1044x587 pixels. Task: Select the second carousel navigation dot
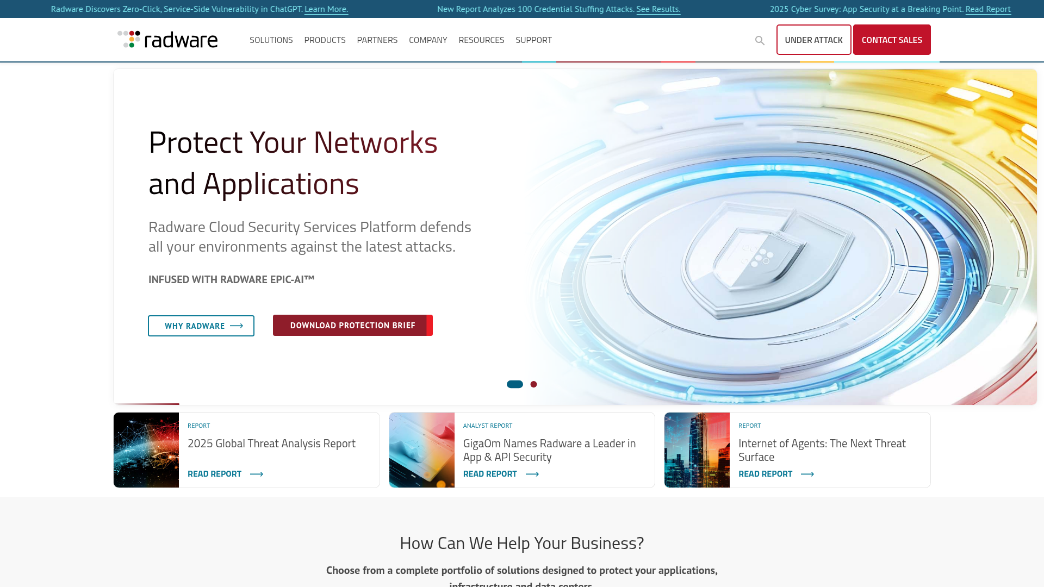click(533, 384)
